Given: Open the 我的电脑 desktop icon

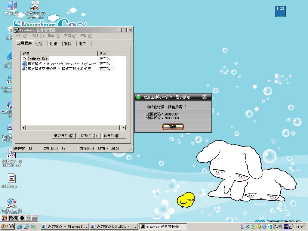Looking at the screenshot, I should [x=11, y=8].
